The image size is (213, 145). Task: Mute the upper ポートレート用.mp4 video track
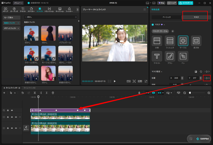(x=16, y=117)
